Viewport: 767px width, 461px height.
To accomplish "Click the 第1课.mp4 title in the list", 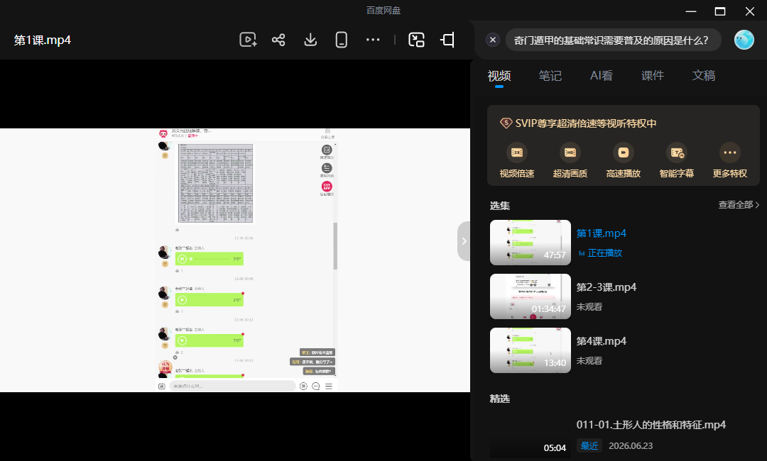I will point(602,233).
